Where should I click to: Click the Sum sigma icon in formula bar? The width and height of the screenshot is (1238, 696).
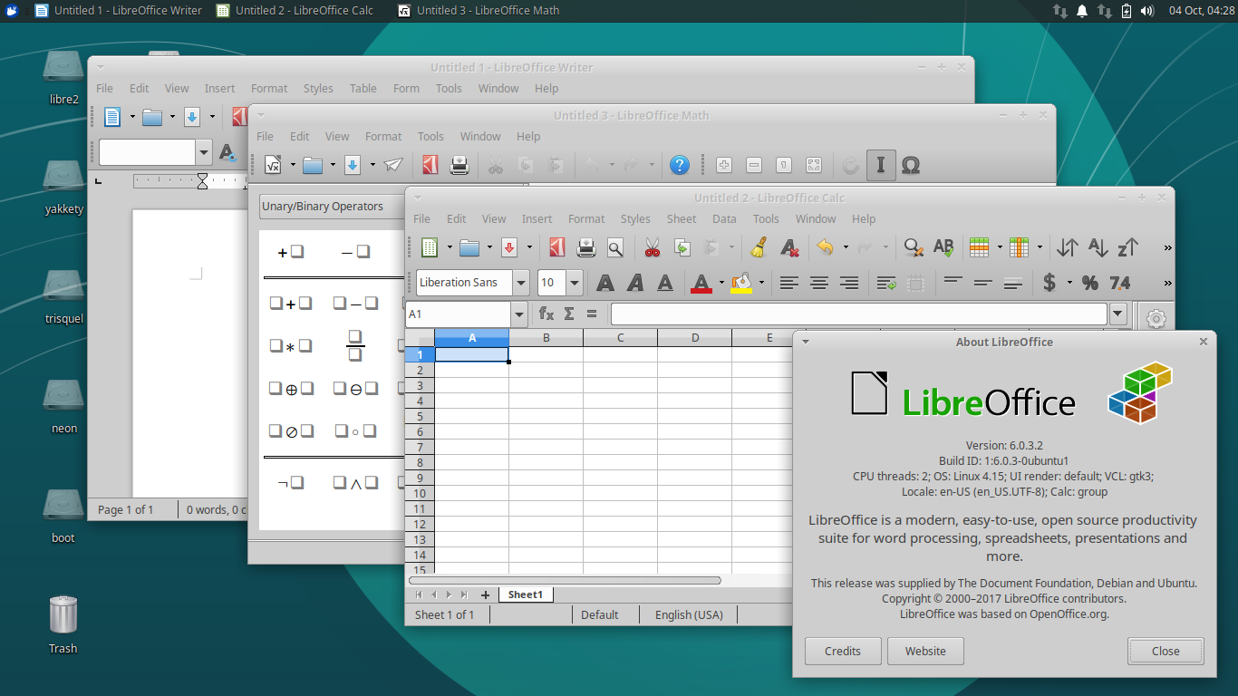[569, 314]
